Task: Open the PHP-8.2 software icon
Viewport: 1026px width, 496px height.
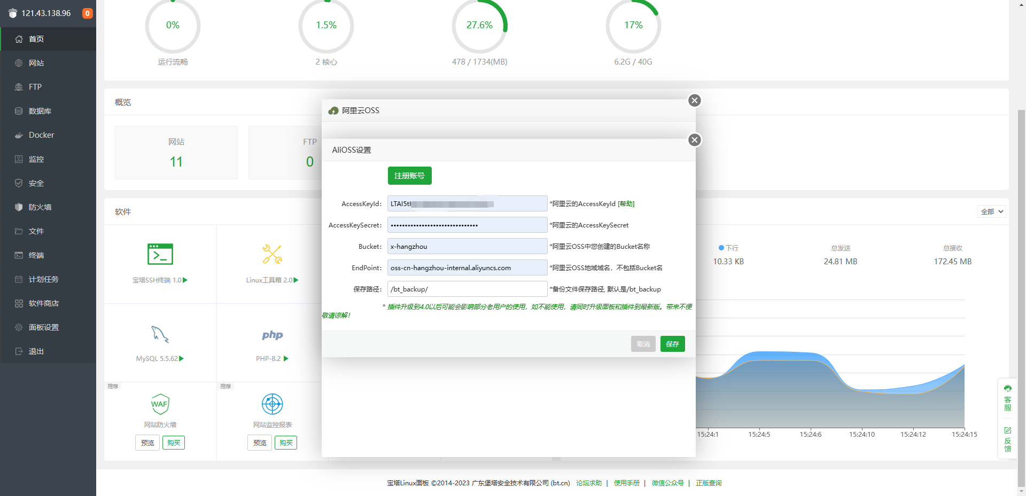Action: tap(273, 335)
